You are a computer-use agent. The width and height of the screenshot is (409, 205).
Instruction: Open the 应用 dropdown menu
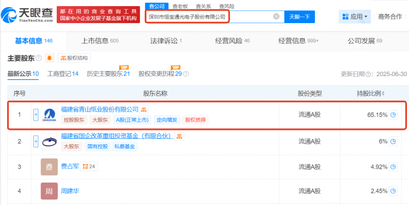point(355,17)
